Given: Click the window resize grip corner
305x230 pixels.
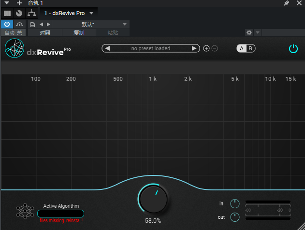Looking at the screenshot, I should [x=301, y=226].
